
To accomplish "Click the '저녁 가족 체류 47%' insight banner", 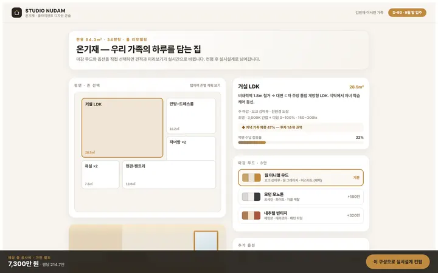I will click(x=301, y=127).
